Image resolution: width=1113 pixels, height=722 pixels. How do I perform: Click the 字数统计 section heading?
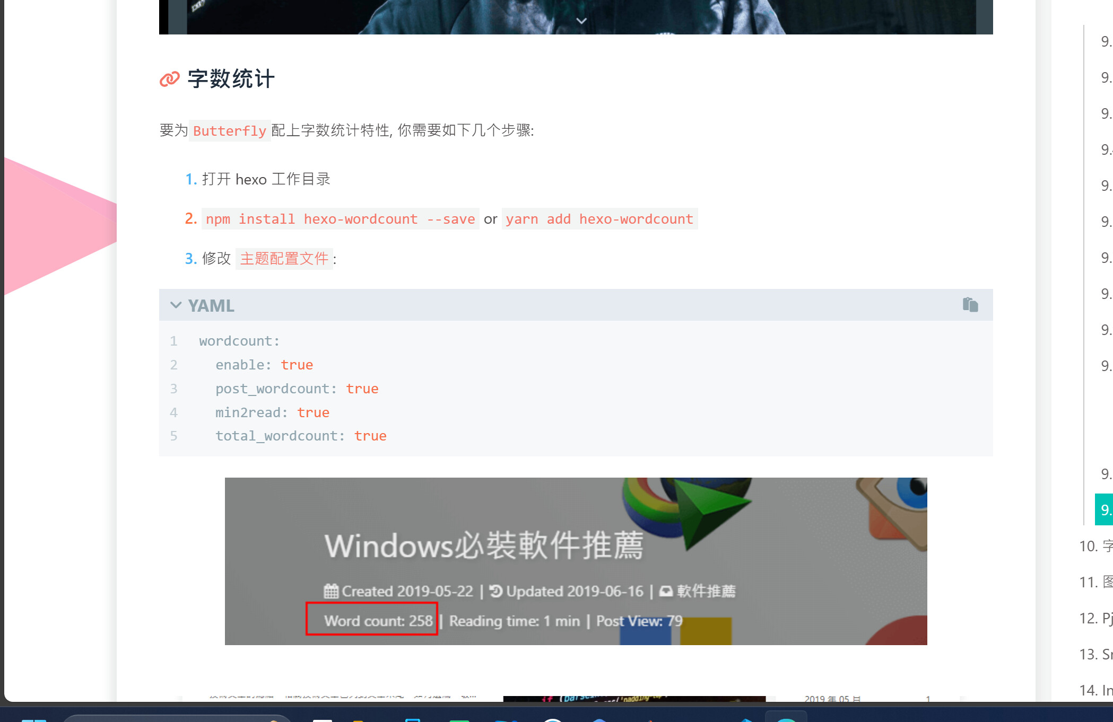[x=231, y=79]
